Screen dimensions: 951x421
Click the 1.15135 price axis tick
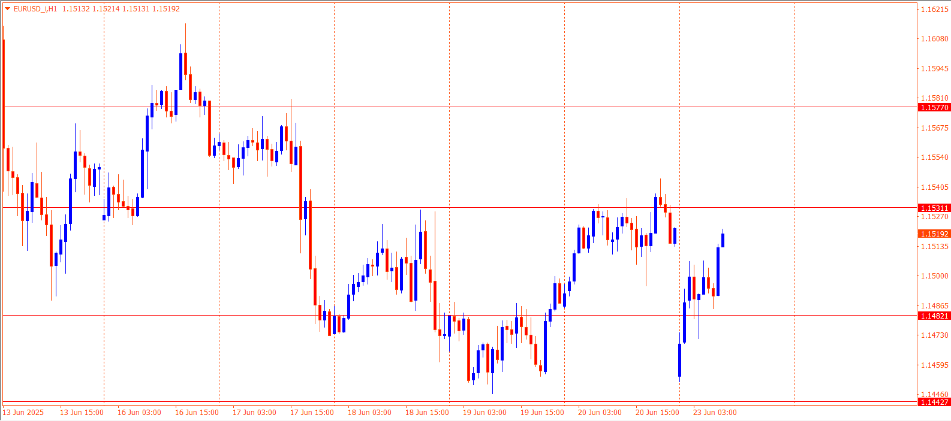935,247
